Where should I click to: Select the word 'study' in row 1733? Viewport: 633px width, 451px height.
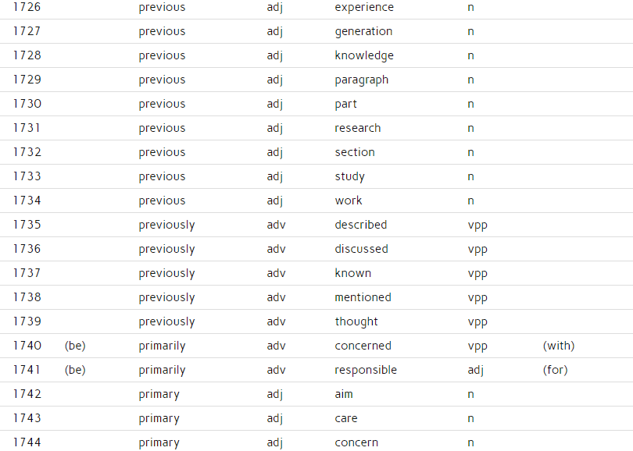(x=349, y=177)
